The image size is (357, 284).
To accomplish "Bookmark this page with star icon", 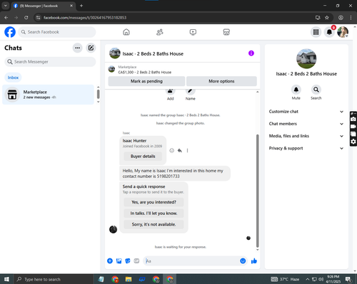I will click(x=327, y=18).
